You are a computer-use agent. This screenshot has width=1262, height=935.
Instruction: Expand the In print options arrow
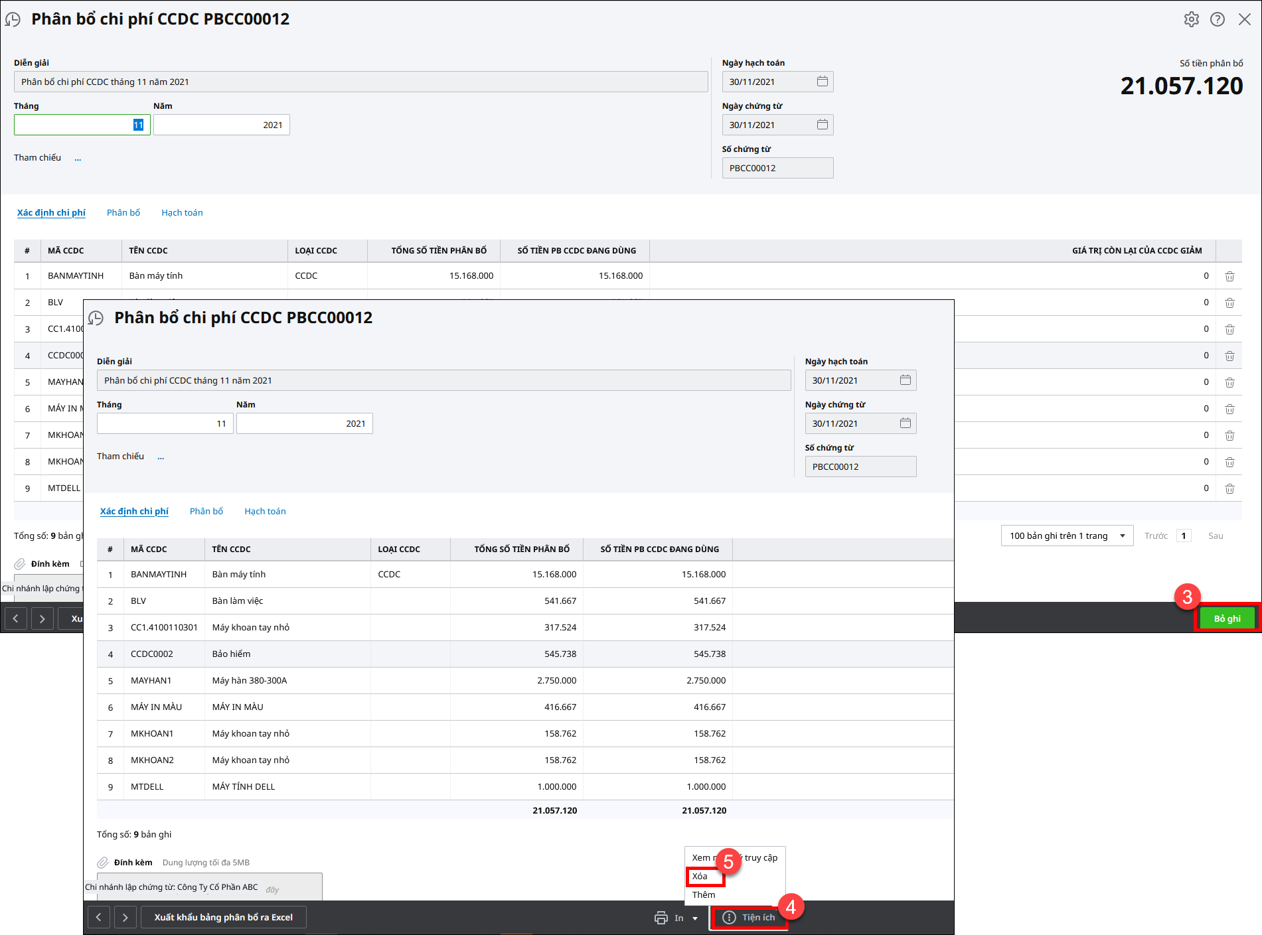coord(695,918)
